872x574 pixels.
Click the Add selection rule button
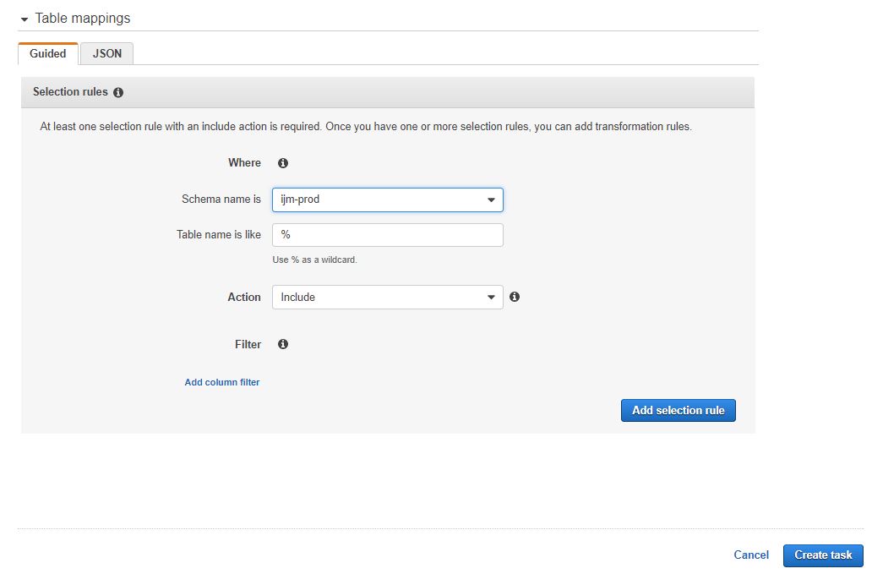click(678, 411)
